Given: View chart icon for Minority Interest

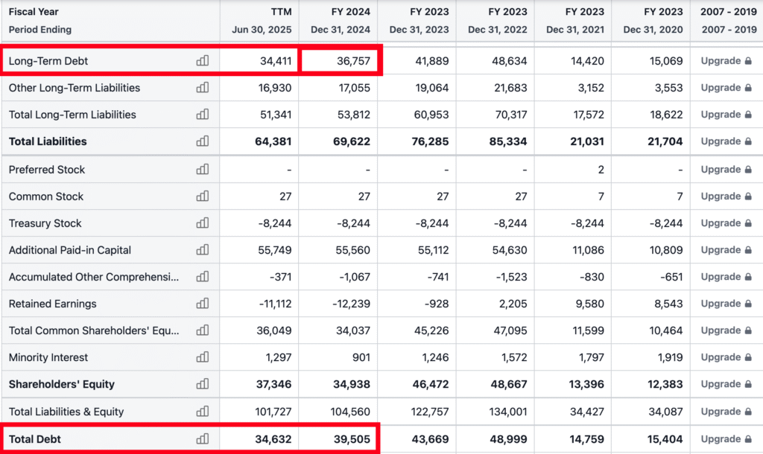Looking at the screenshot, I should (202, 357).
